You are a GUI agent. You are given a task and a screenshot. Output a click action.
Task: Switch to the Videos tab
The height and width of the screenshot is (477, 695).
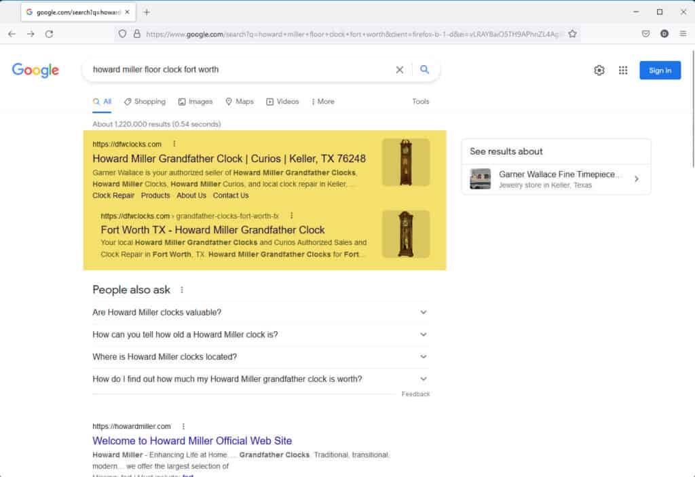[282, 102]
